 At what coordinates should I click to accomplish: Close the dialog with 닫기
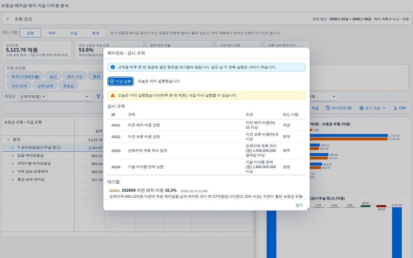point(299,205)
